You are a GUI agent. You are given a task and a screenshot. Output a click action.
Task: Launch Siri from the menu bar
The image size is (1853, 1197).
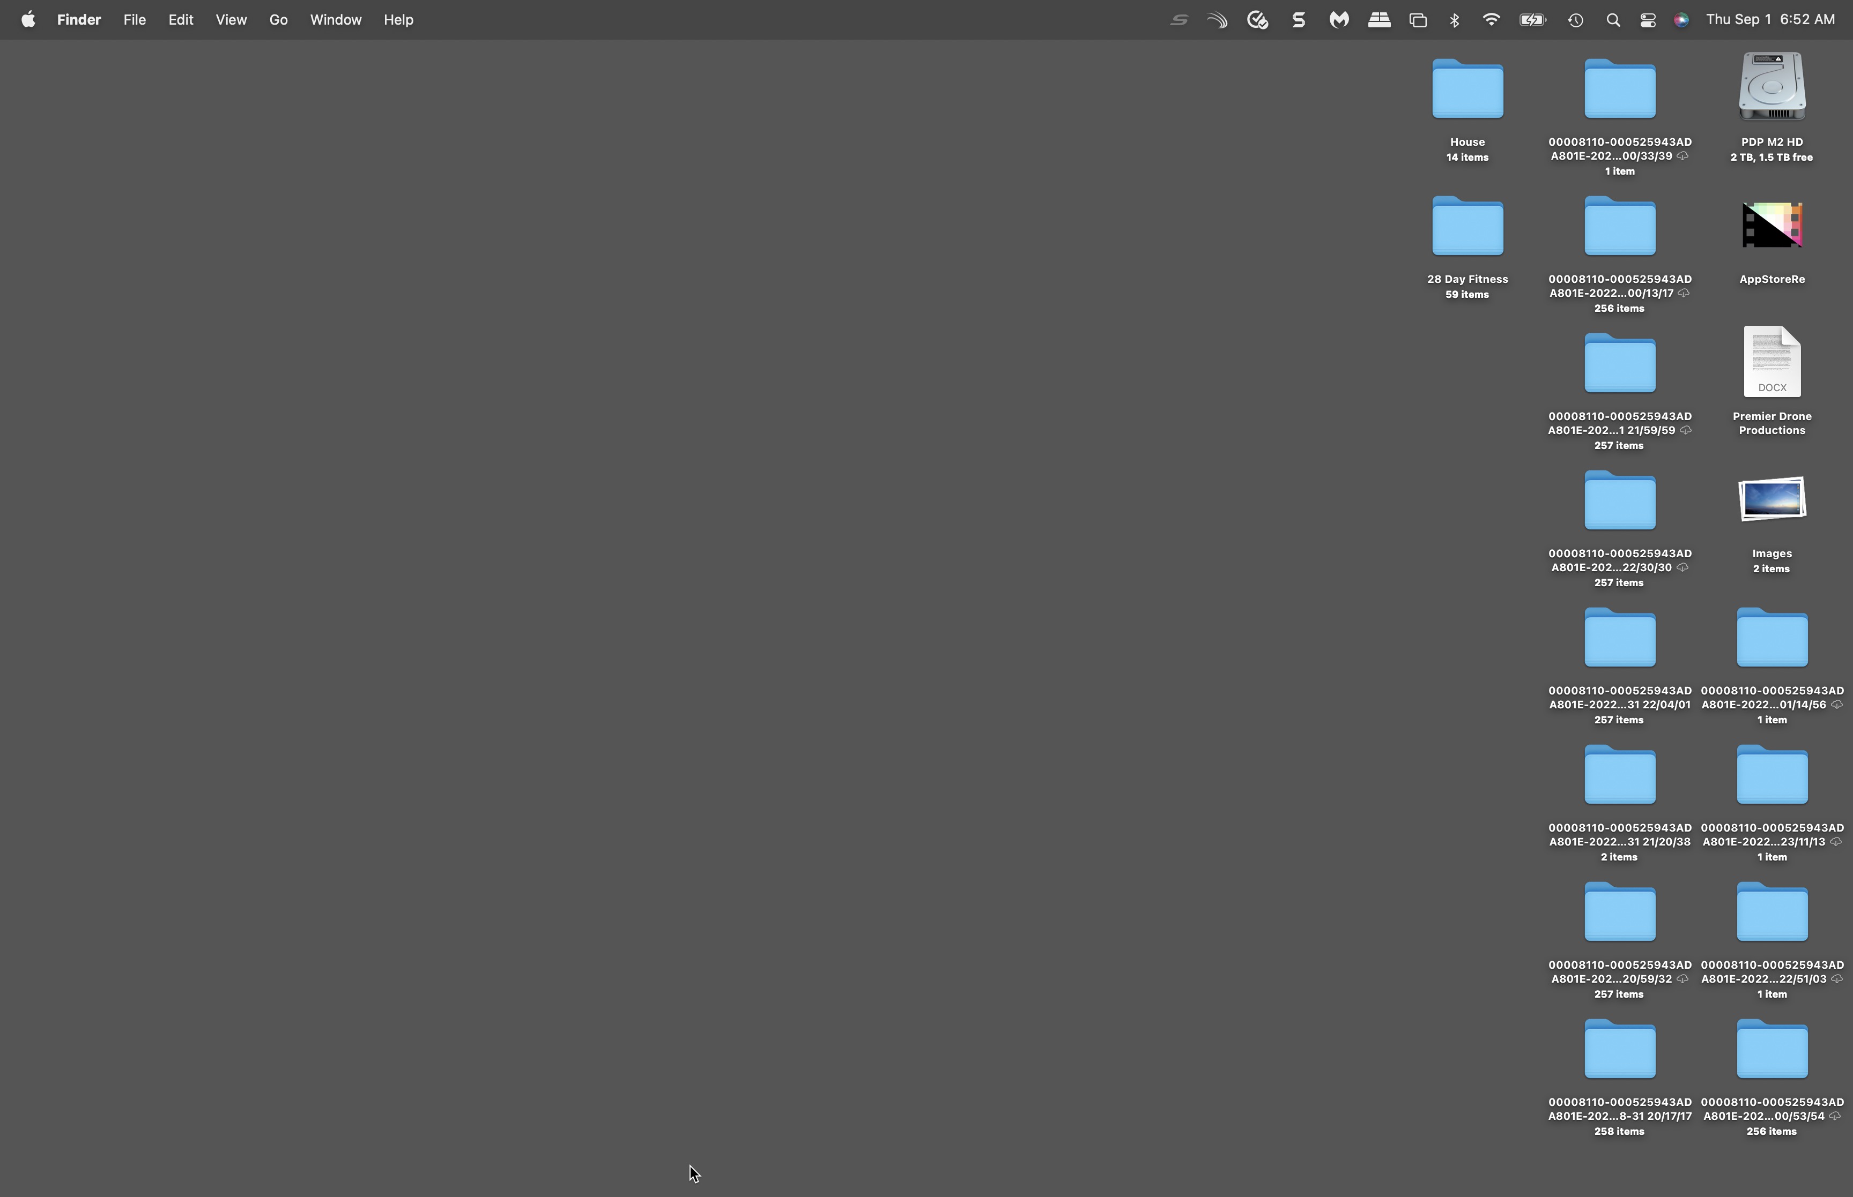(x=1681, y=20)
